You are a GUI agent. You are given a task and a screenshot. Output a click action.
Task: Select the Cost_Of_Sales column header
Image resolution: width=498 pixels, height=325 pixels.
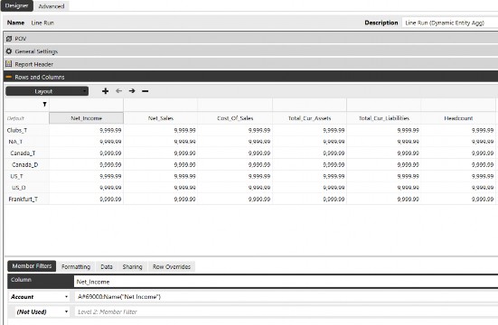point(235,118)
